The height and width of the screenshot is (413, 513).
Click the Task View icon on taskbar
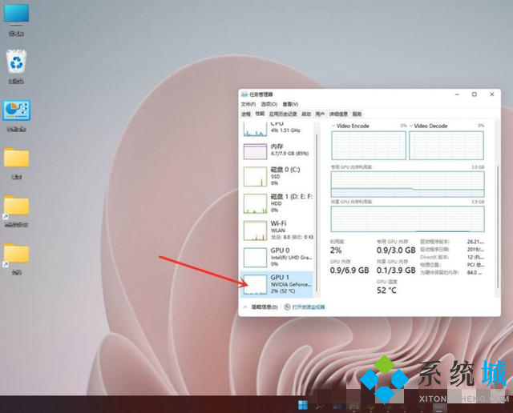337,406
